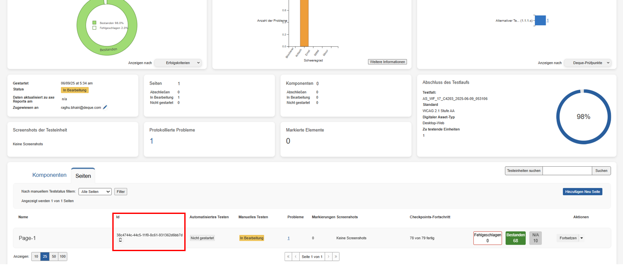Expand the arrow next to Fortsetzen
Image resolution: width=623 pixels, height=266 pixels.
[x=582, y=238]
